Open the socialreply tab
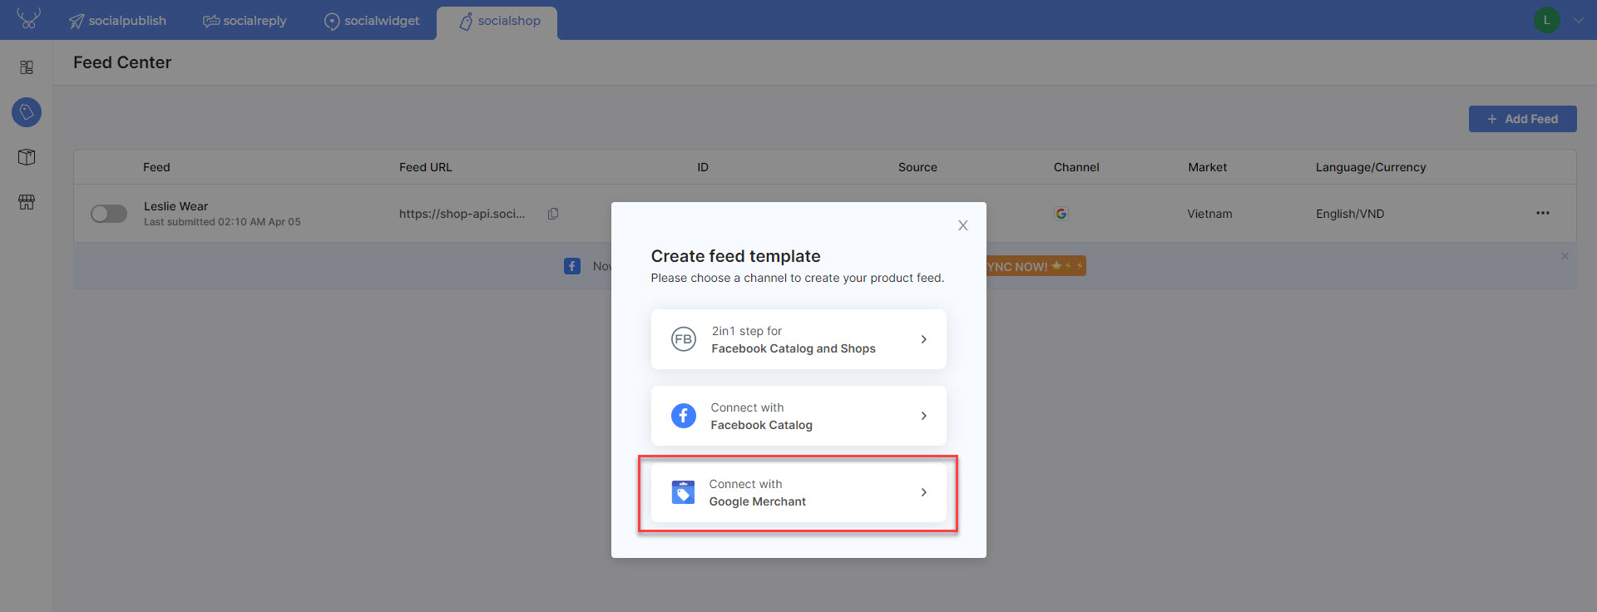This screenshot has width=1597, height=612. pos(245,21)
